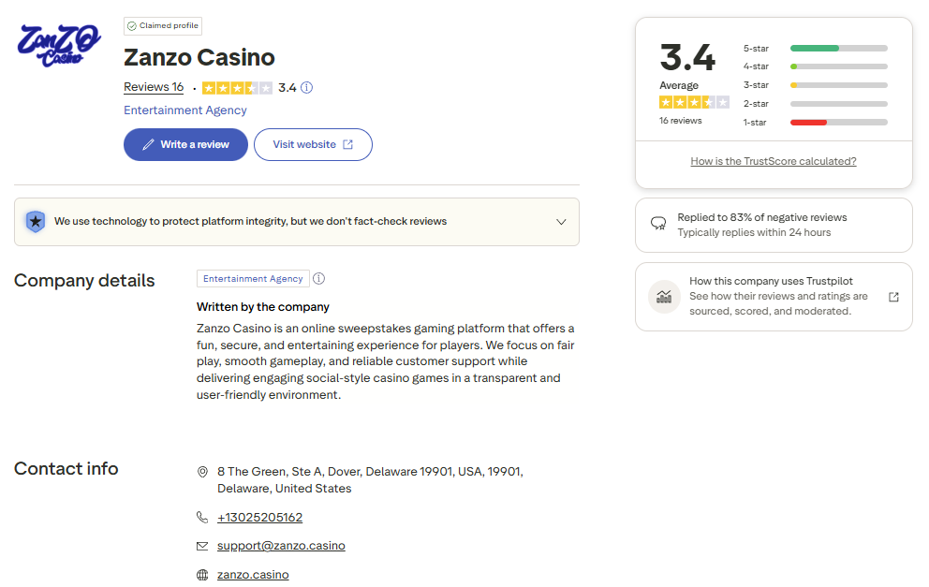This screenshot has width=929, height=587.
Task: Filter reviews by the 3-star rating bar
Action: (838, 85)
